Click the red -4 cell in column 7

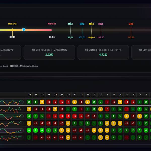click(107, 109)
